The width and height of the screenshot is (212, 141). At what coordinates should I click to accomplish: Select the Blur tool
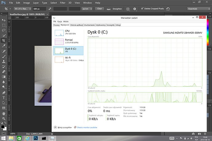(x=4, y=82)
